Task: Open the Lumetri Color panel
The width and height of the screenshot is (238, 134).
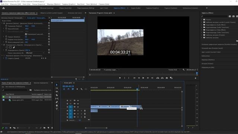Action: [211, 52]
